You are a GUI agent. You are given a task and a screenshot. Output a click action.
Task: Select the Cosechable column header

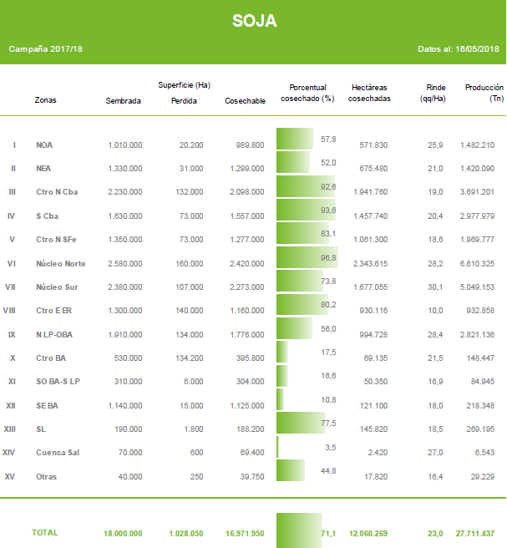(245, 101)
